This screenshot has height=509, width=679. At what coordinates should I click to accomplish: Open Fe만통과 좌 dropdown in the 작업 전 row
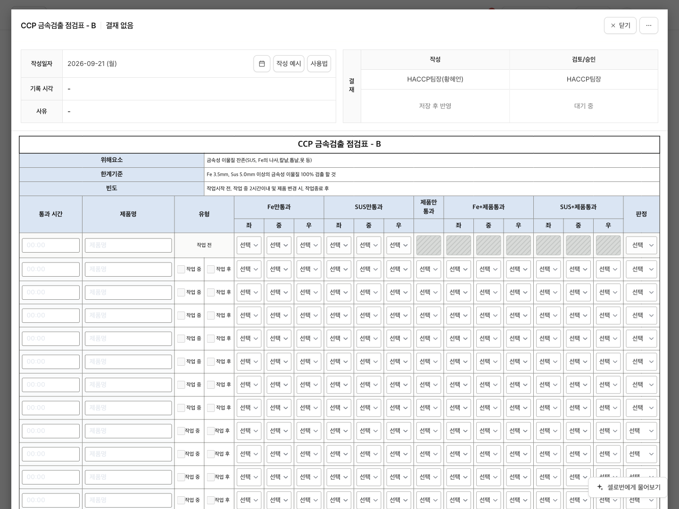[249, 245]
